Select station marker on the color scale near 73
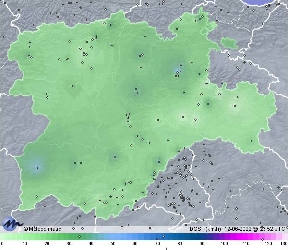Image resolution: width=288 pixels, height=250 pixels. tap(164, 236)
